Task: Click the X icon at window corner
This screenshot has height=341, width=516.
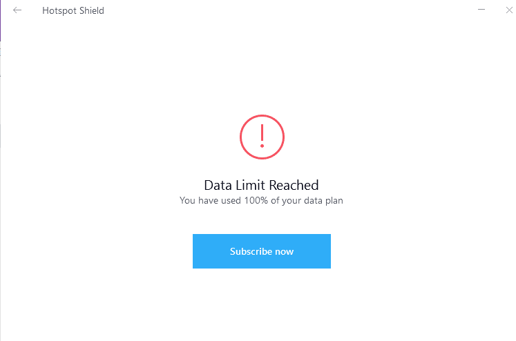Action: [509, 10]
